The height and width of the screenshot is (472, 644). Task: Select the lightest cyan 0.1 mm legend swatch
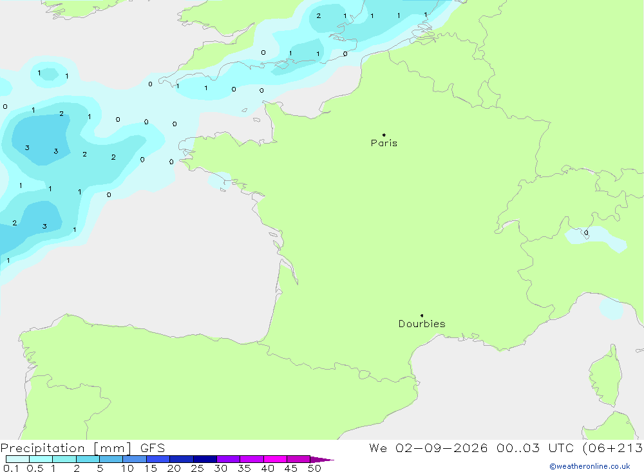17,459
